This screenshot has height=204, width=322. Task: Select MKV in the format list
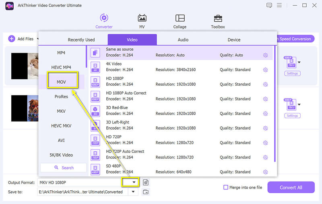(x=61, y=111)
